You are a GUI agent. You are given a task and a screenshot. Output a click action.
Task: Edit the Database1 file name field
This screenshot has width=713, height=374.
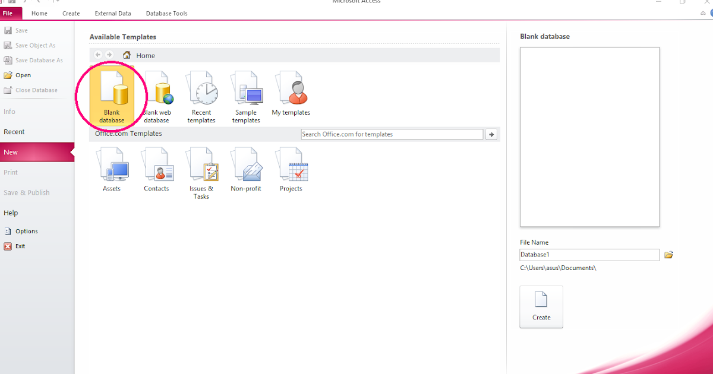(x=589, y=255)
